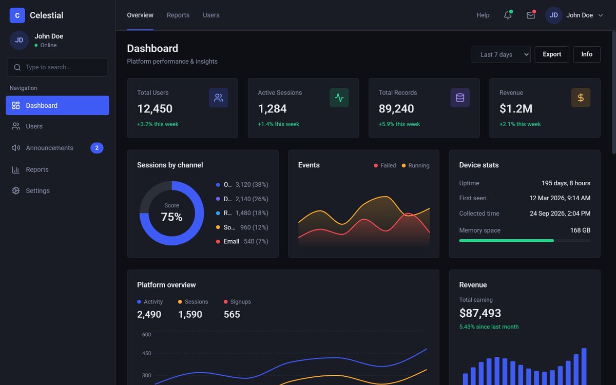Click the Announcements badge showing 2

[97, 148]
